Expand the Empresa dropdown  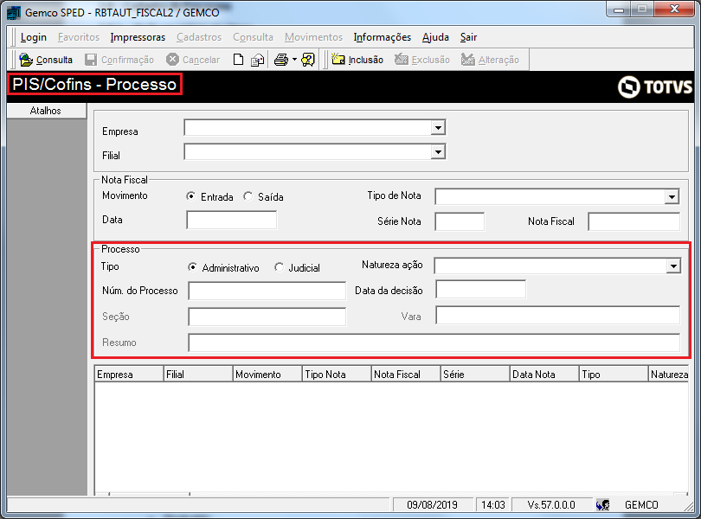tap(438, 128)
